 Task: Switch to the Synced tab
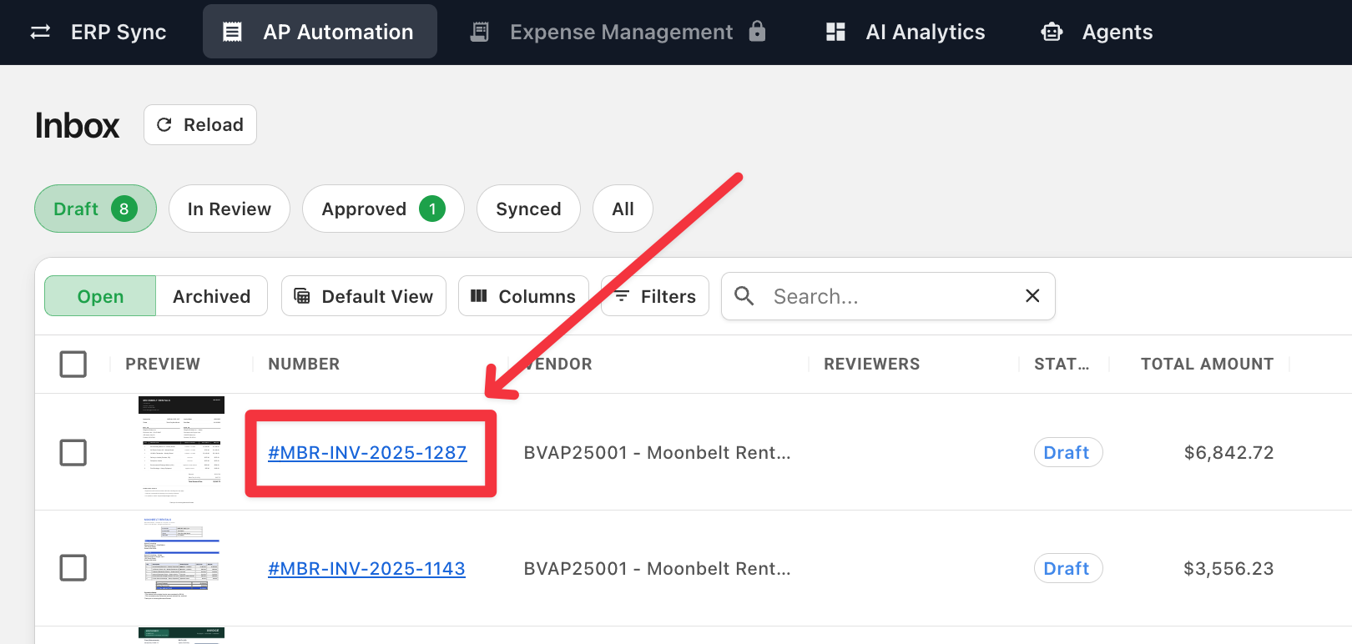[528, 209]
